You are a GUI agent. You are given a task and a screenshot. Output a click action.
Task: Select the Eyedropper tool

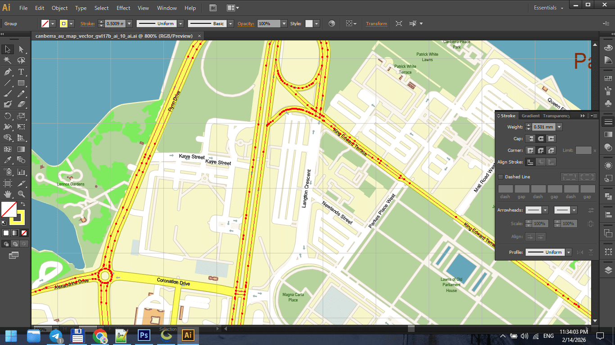tap(7, 160)
